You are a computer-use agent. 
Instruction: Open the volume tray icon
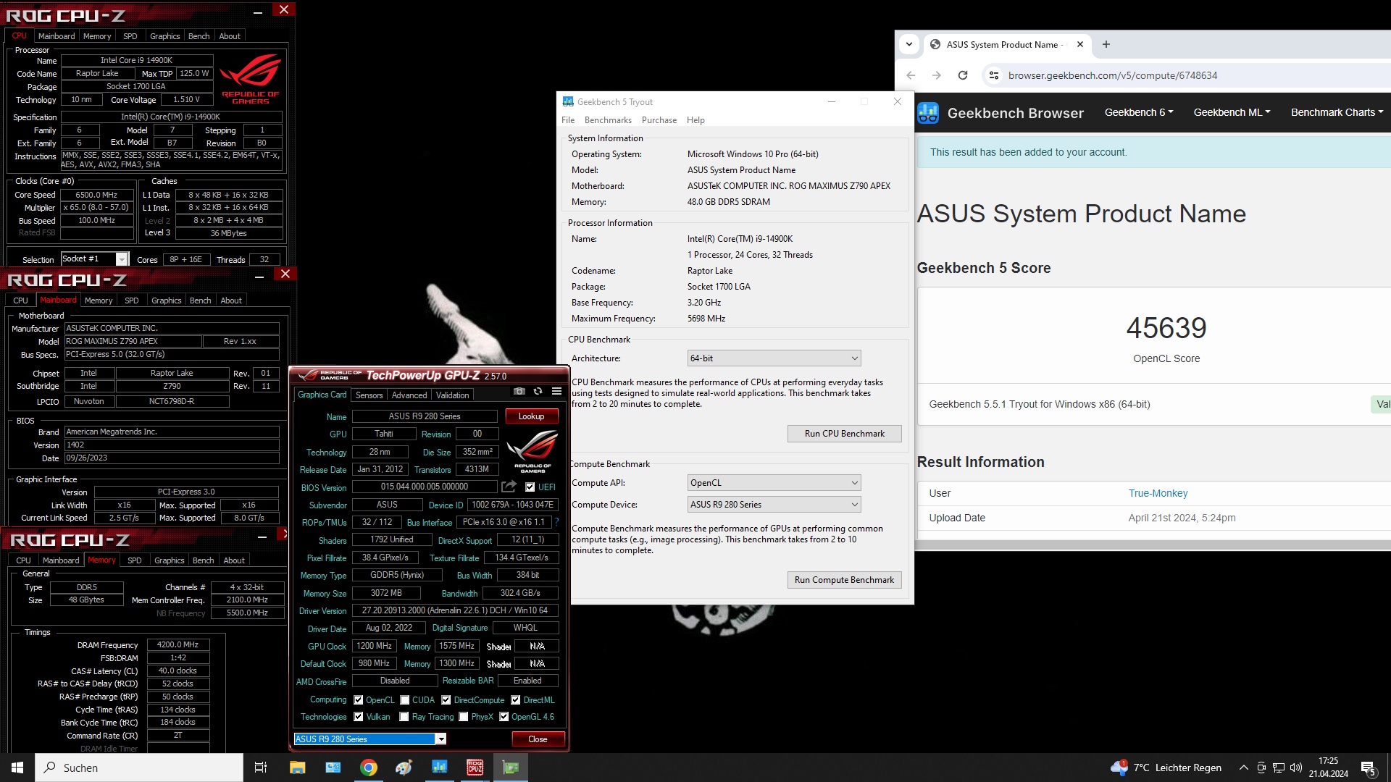[x=1296, y=768]
